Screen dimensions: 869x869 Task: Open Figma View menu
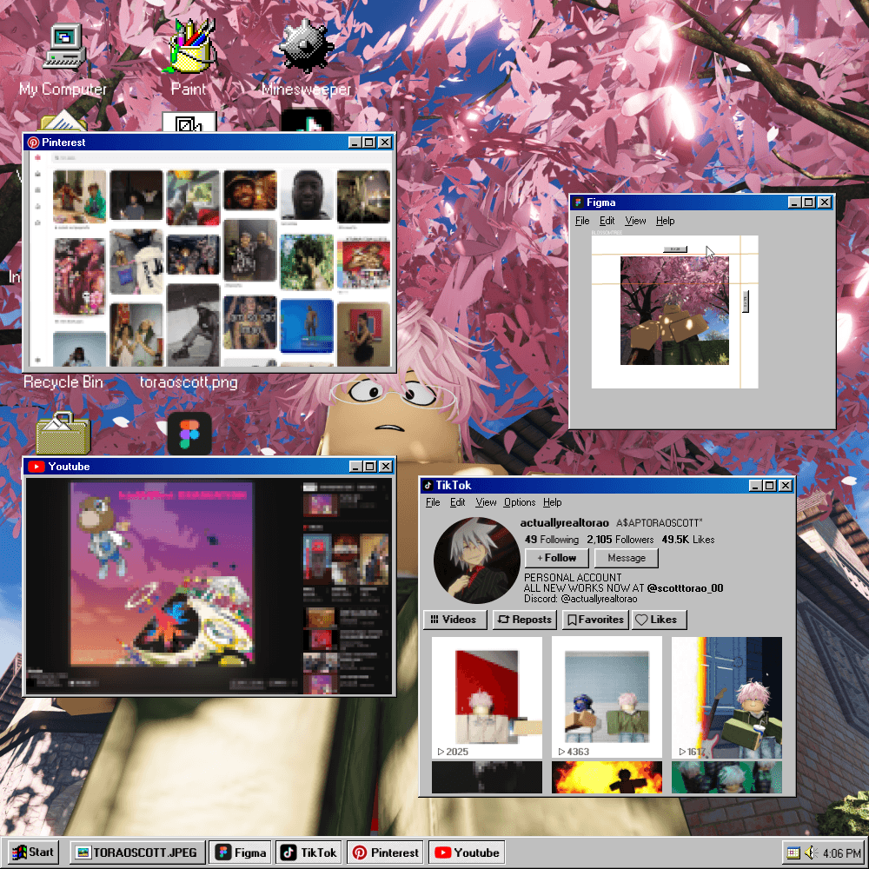(636, 221)
